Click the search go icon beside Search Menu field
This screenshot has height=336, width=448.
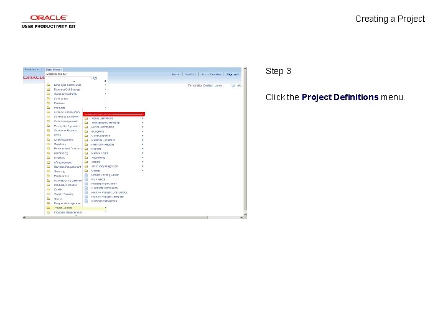pyautogui.click(x=95, y=78)
